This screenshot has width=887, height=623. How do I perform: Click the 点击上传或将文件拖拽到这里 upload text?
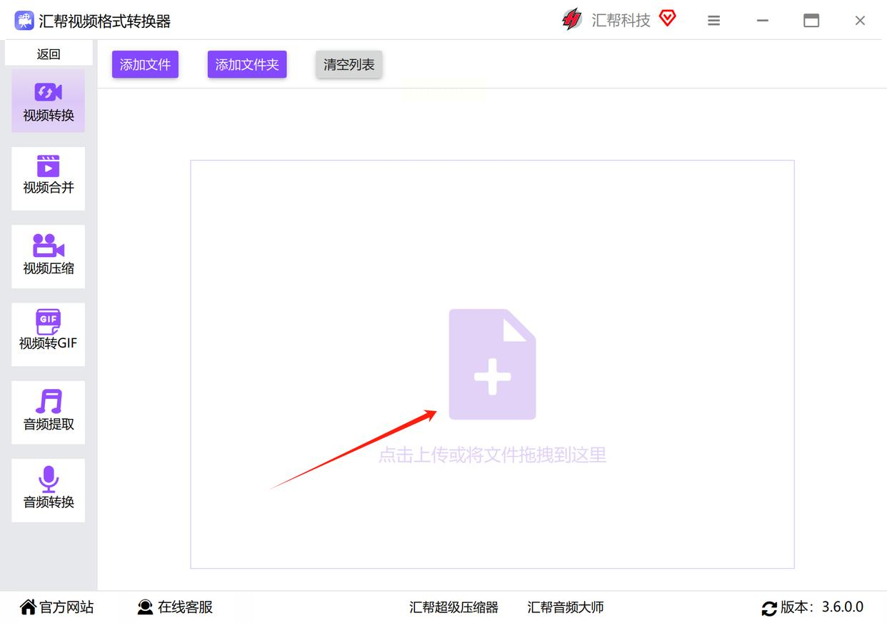492,455
